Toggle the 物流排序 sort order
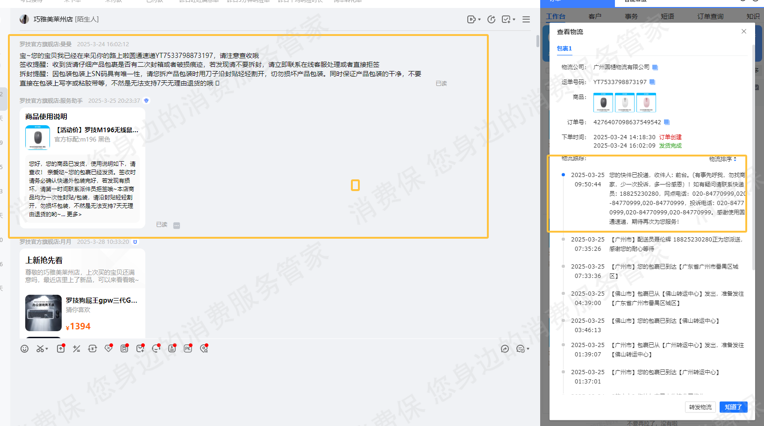This screenshot has height=426, width=764. 723,159
